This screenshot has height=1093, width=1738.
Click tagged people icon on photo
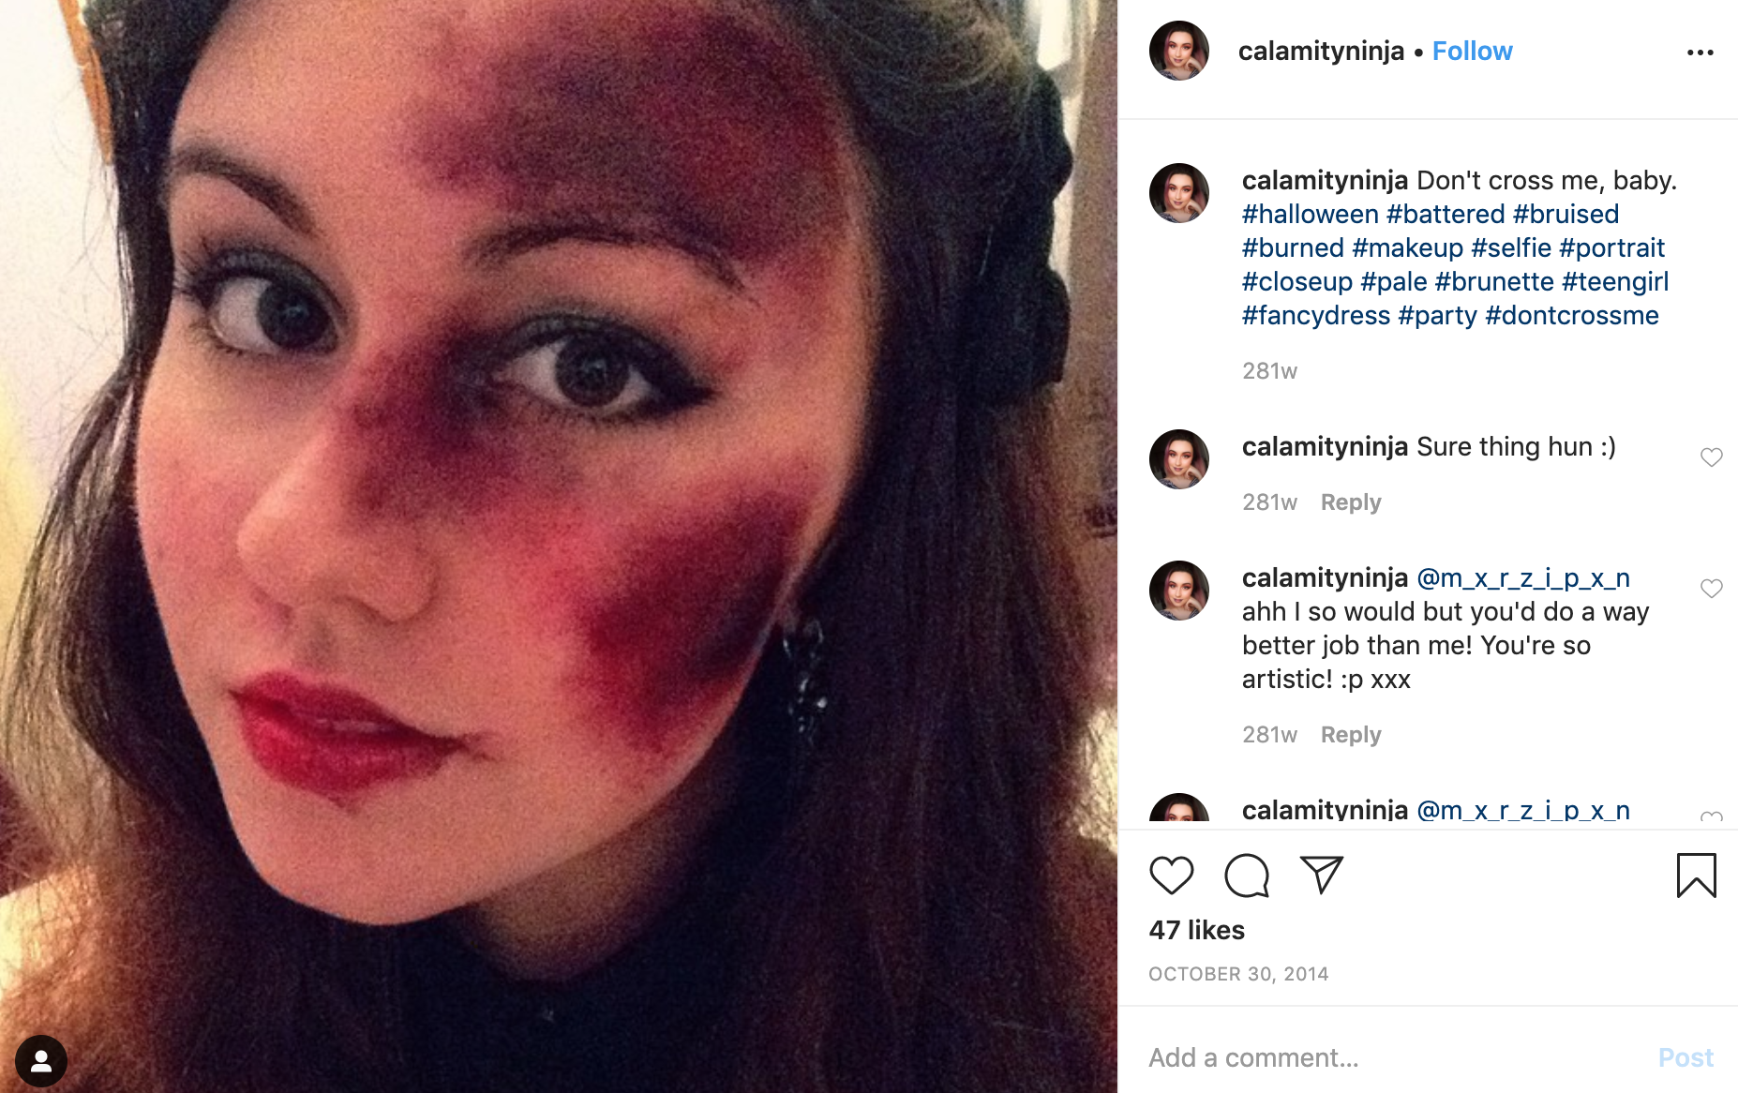41,1061
